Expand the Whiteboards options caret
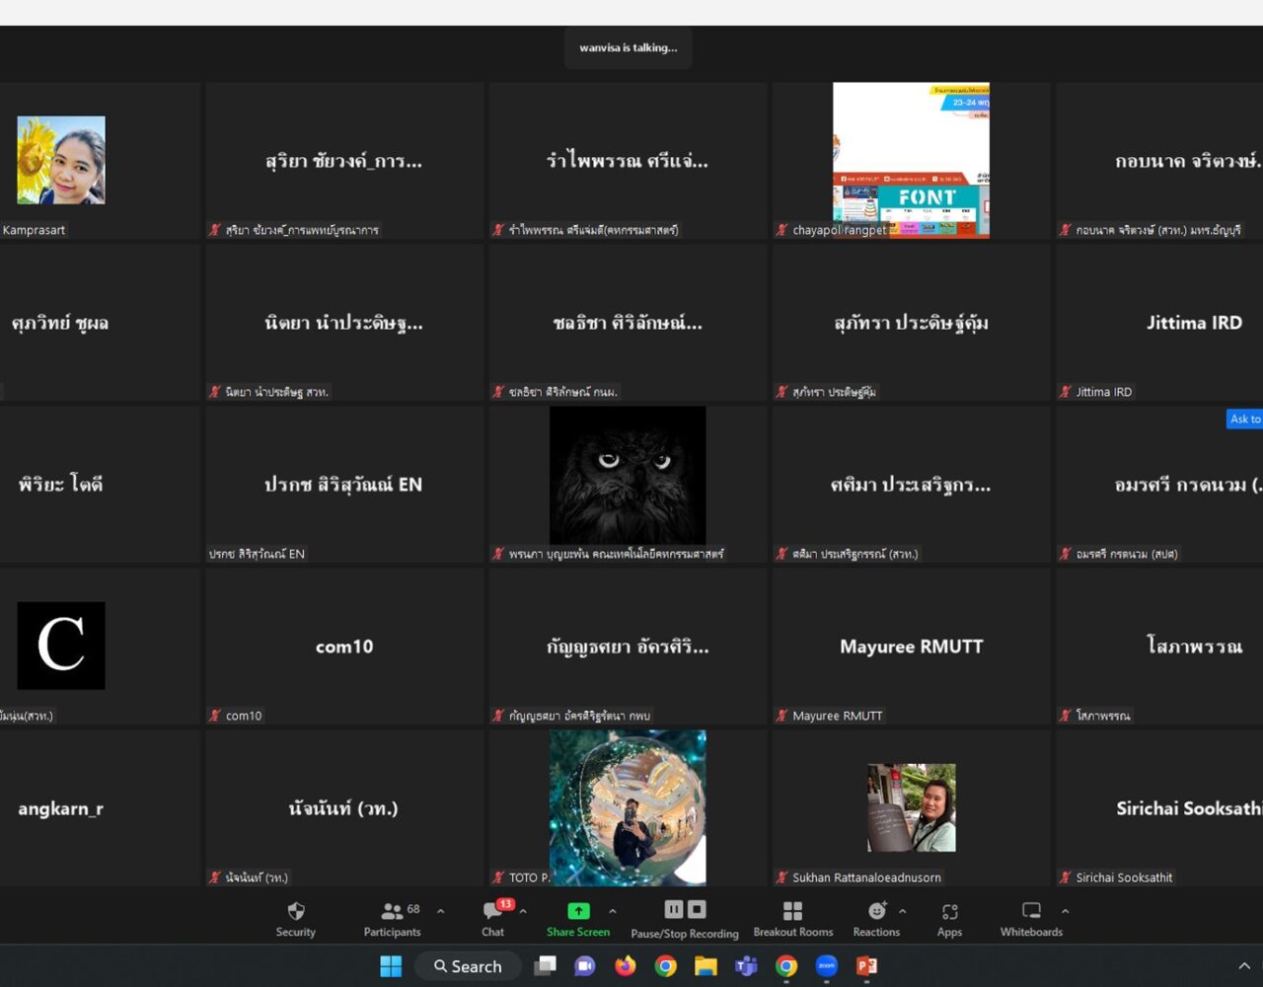 tap(1065, 911)
